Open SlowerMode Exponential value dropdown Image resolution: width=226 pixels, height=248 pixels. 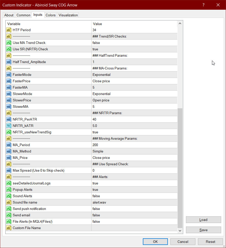[134, 94]
